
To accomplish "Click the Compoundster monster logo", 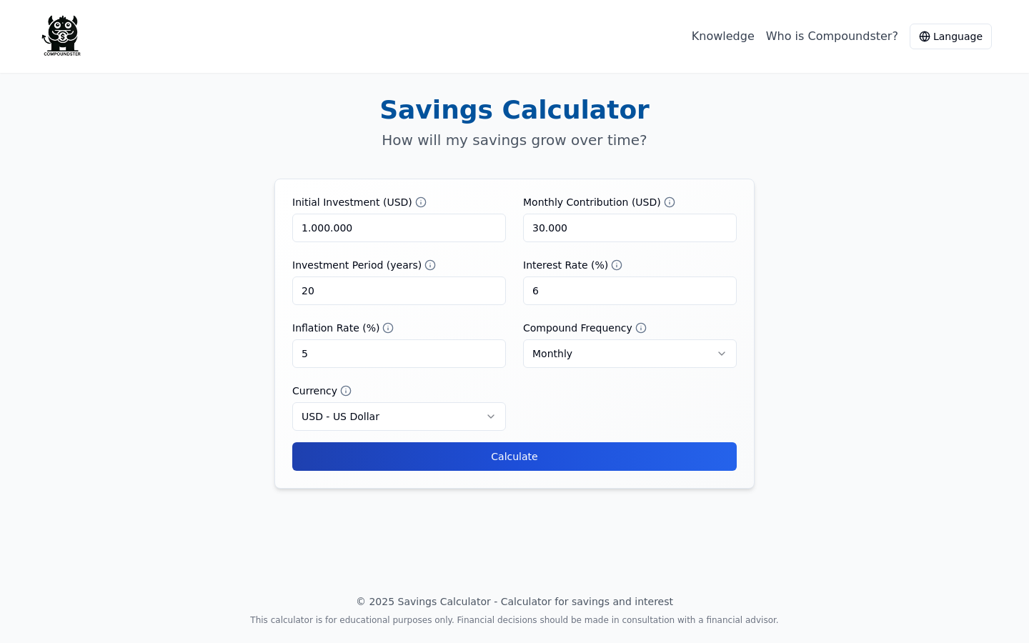I will pos(61,36).
